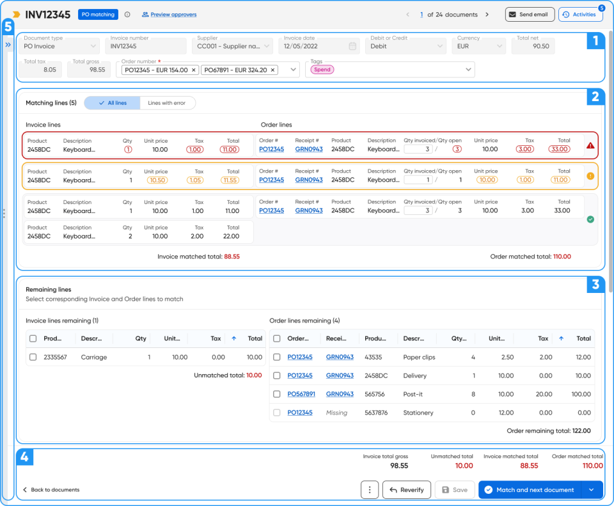
Task: Open the invoice date calendar picker
Action: pos(352,46)
